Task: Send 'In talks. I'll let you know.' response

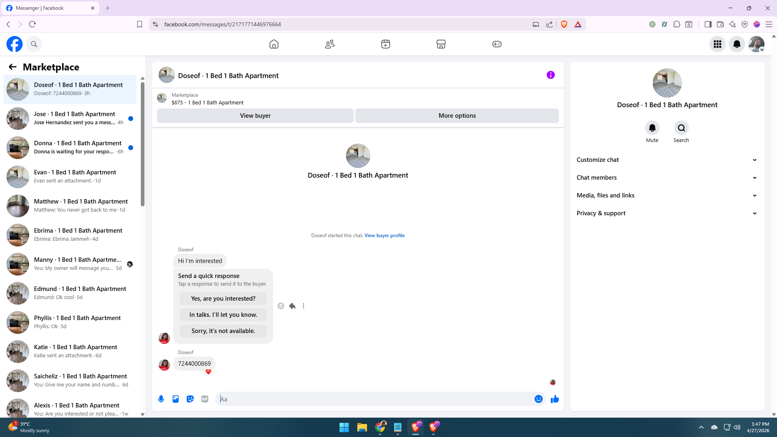Action: click(223, 315)
